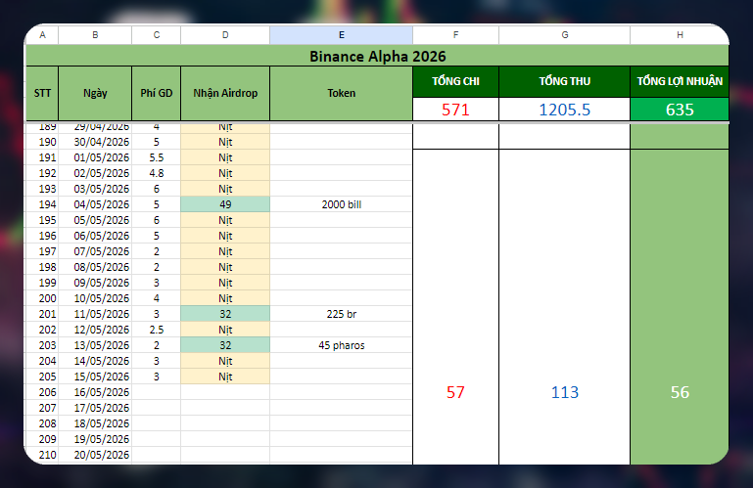Select column F header
The image size is (753, 488).
pos(455,35)
